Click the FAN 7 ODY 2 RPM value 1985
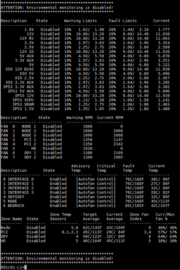This screenshot has width=180, height=270. point(118,157)
